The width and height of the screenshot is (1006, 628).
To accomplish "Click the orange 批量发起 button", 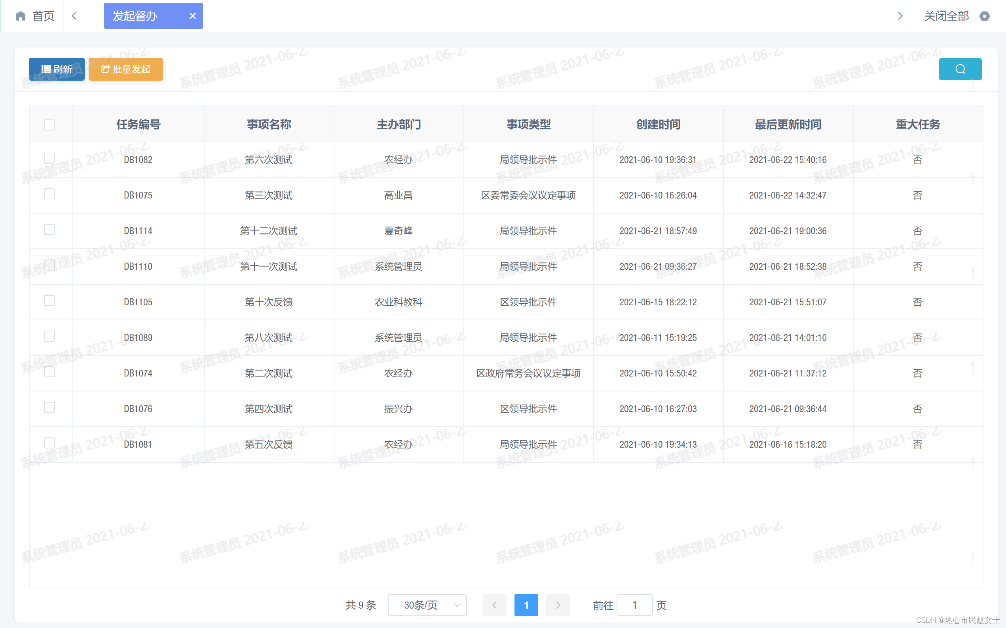I will (x=125, y=69).
